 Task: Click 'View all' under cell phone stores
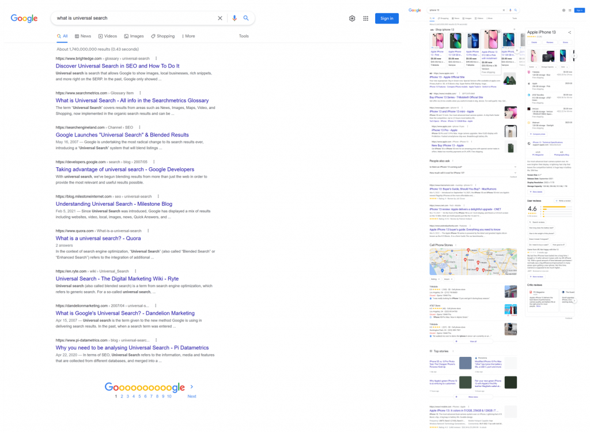473,341
